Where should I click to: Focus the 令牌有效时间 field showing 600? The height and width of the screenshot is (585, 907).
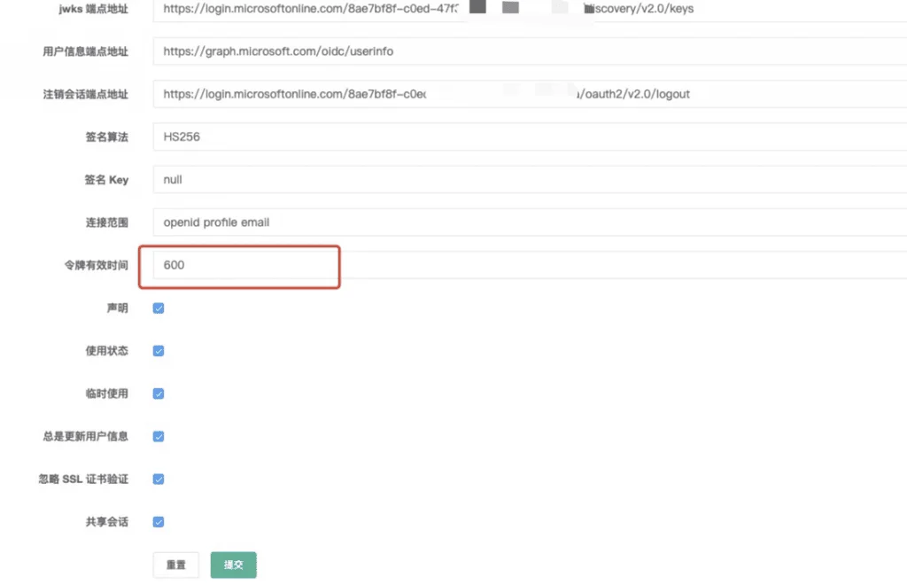tap(530, 265)
